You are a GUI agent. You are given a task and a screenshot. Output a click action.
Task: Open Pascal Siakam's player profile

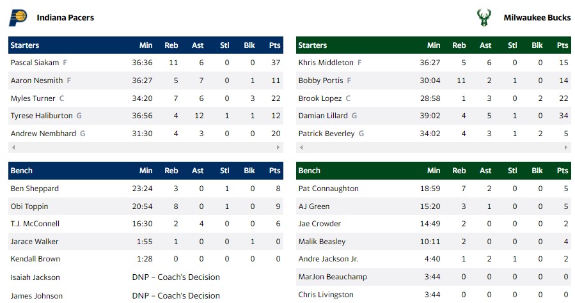pos(35,63)
